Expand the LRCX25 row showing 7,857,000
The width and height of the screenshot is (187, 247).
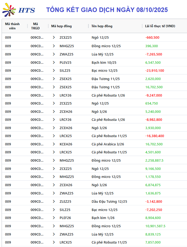point(54,242)
